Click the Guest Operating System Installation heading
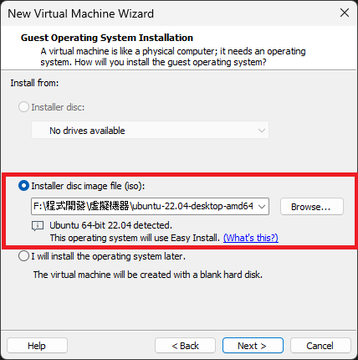 107,38
